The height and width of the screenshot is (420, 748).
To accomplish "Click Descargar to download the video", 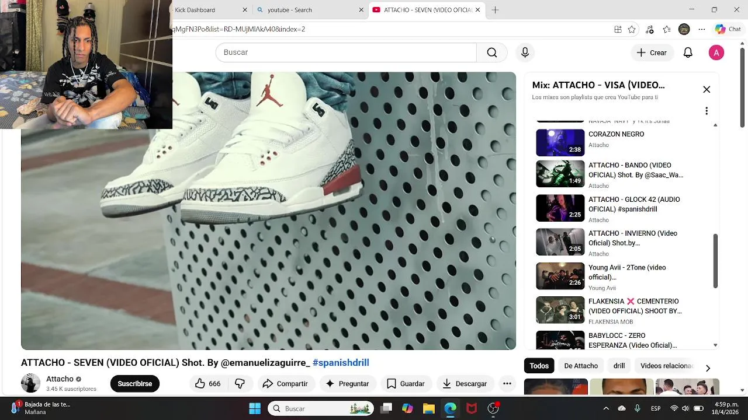I will coord(465,383).
